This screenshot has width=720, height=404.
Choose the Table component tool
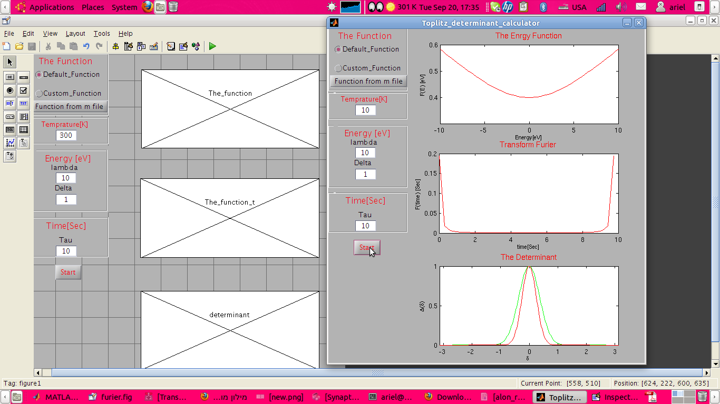coord(24,129)
